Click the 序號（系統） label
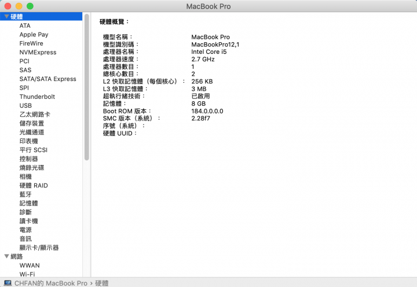 124,126
